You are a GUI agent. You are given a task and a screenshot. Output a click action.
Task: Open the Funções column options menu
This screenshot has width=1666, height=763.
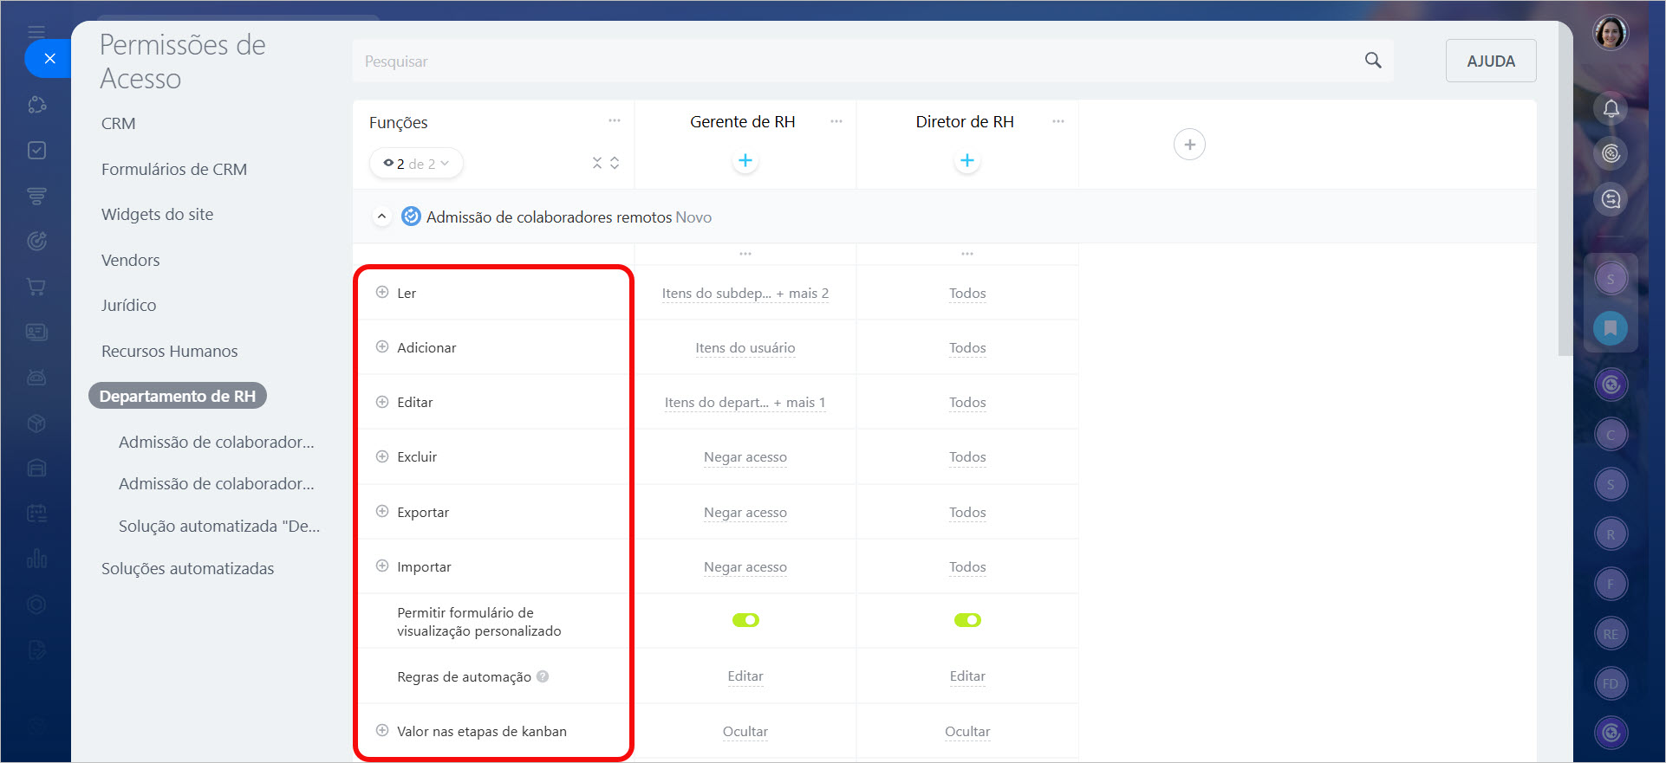pyautogui.click(x=614, y=121)
